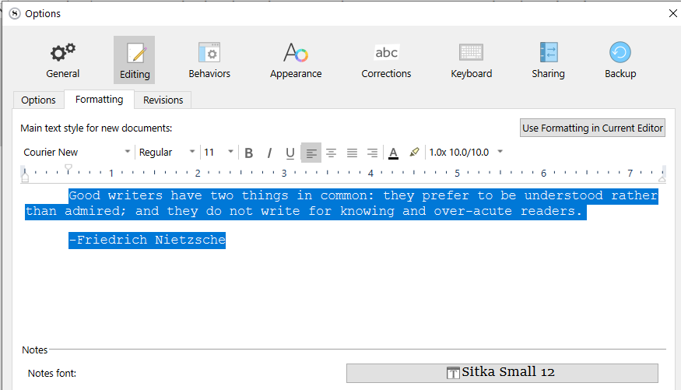681x390 pixels.
Task: Click the text color swatch
Action: (393, 153)
